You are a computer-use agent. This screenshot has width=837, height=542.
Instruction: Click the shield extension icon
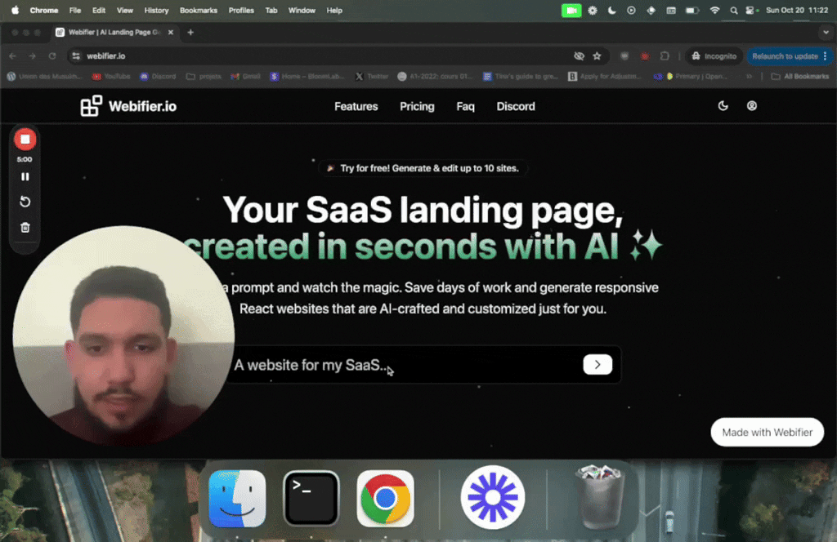[624, 56]
